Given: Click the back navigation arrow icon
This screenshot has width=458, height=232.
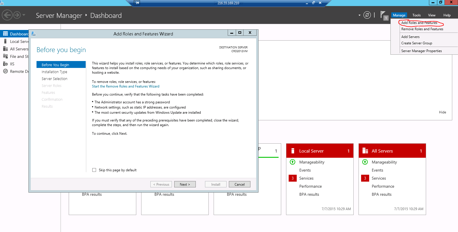Looking at the screenshot, I should click(x=7, y=15).
